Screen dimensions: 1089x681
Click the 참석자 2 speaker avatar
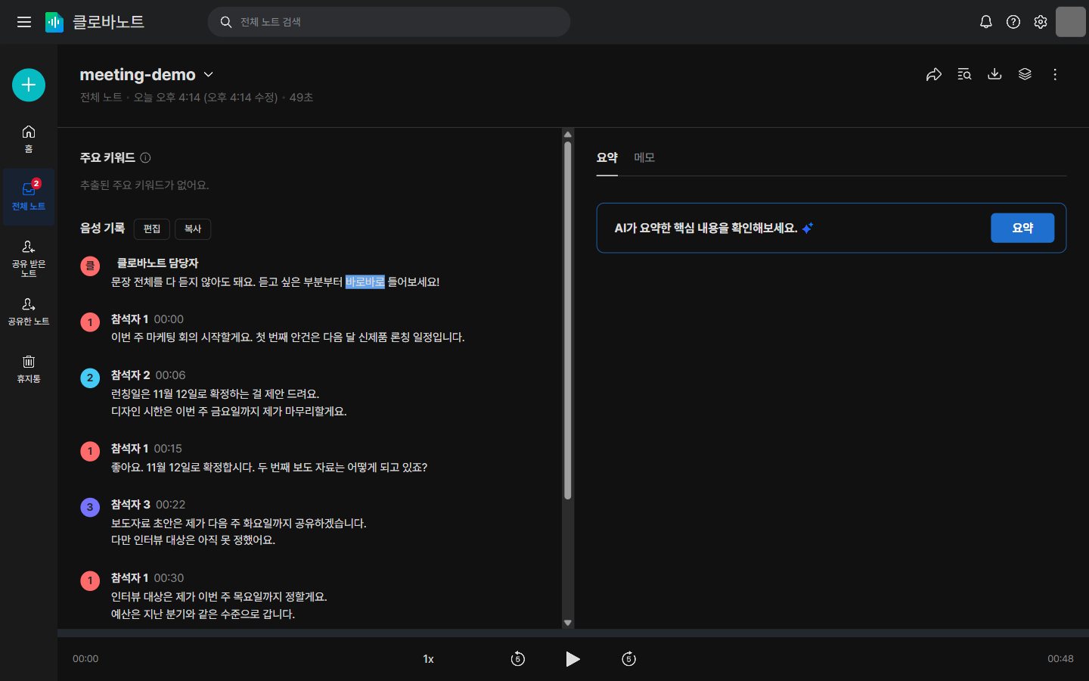90,378
